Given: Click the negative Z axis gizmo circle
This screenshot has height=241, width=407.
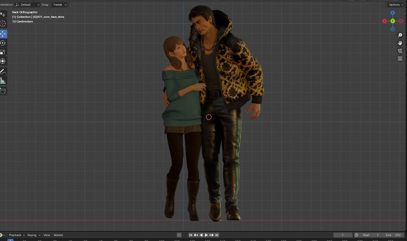Looking at the screenshot, I should point(392,29).
